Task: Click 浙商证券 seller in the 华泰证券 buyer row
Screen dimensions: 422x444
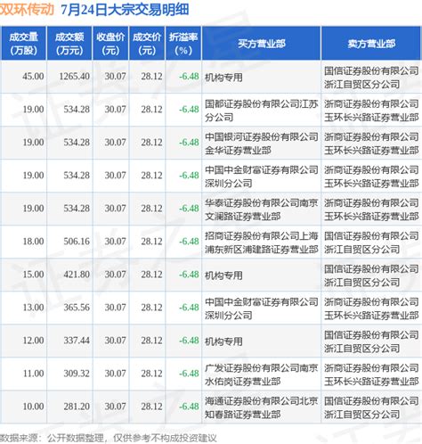Action: [371, 210]
